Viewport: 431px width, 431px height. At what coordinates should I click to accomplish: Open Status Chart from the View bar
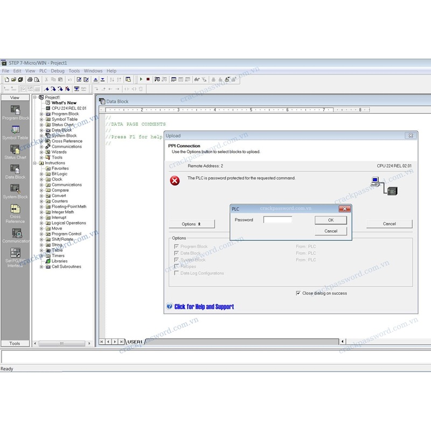(x=15, y=150)
